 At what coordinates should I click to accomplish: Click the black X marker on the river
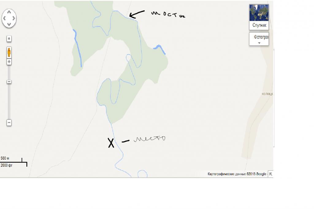coord(111,143)
